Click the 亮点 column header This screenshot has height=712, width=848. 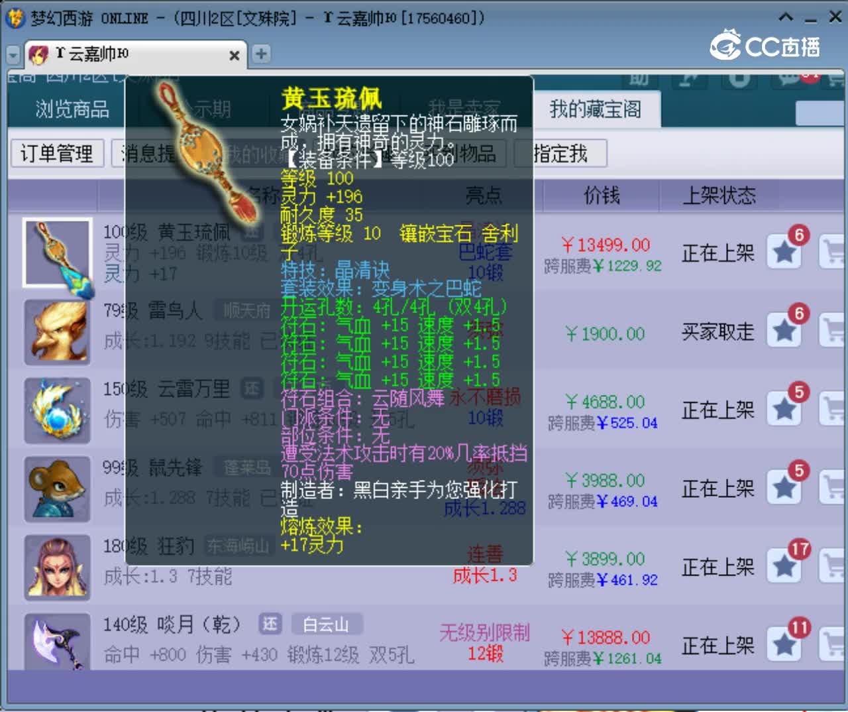(x=484, y=195)
